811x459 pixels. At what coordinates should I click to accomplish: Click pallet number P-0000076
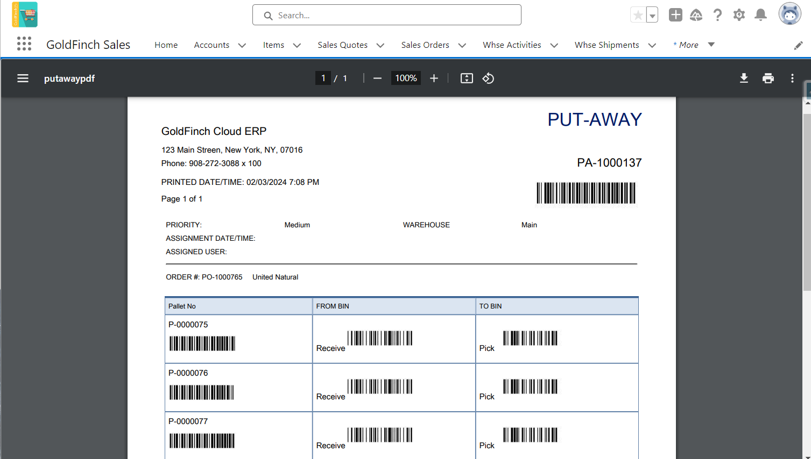(x=188, y=373)
